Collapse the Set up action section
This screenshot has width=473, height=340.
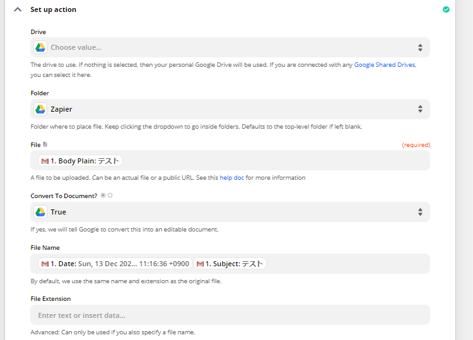pos(17,9)
